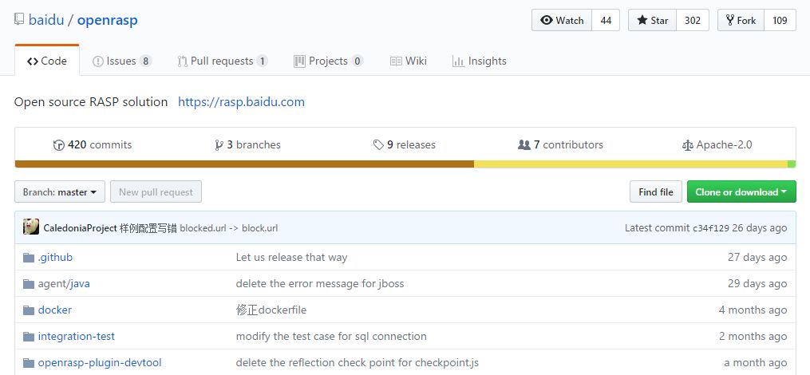810x375 pixels.
Task: Click the branches git-branch icon
Action: [219, 145]
